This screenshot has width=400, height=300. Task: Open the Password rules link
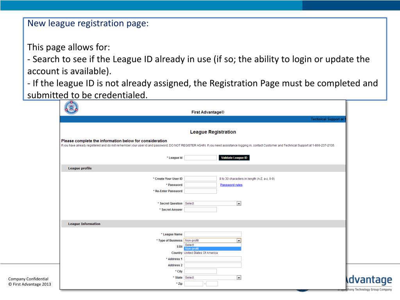(231, 185)
